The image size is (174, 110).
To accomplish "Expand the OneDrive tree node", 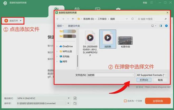I will tap(57, 46).
